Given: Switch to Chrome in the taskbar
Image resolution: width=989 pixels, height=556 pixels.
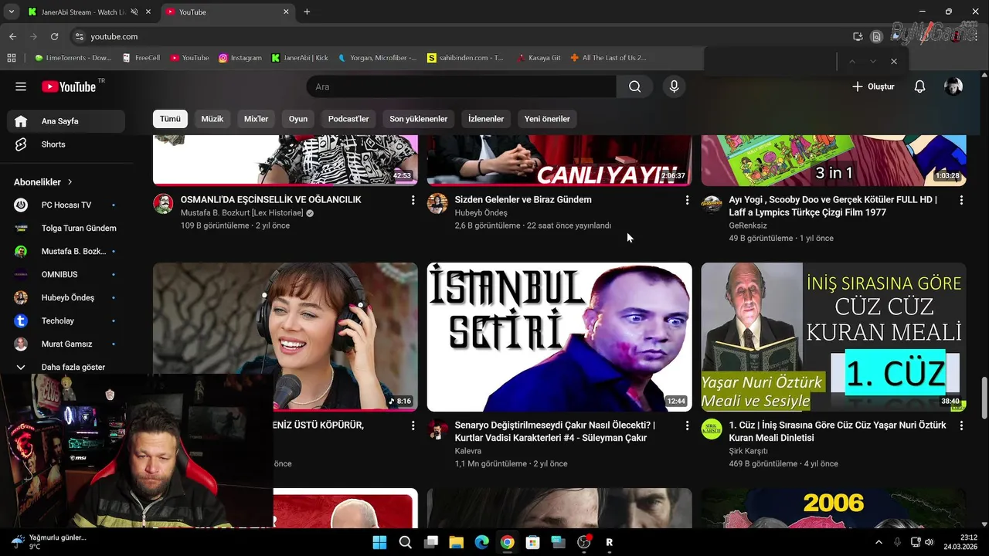Looking at the screenshot, I should pyautogui.click(x=507, y=542).
